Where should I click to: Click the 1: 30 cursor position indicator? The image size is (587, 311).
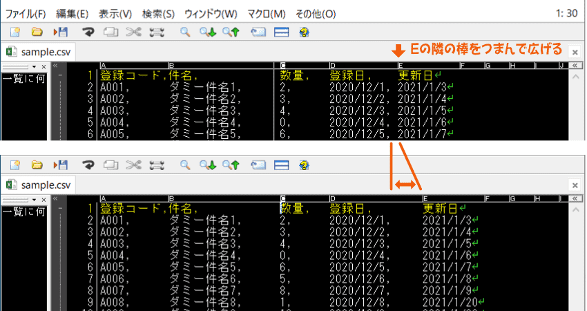566,14
